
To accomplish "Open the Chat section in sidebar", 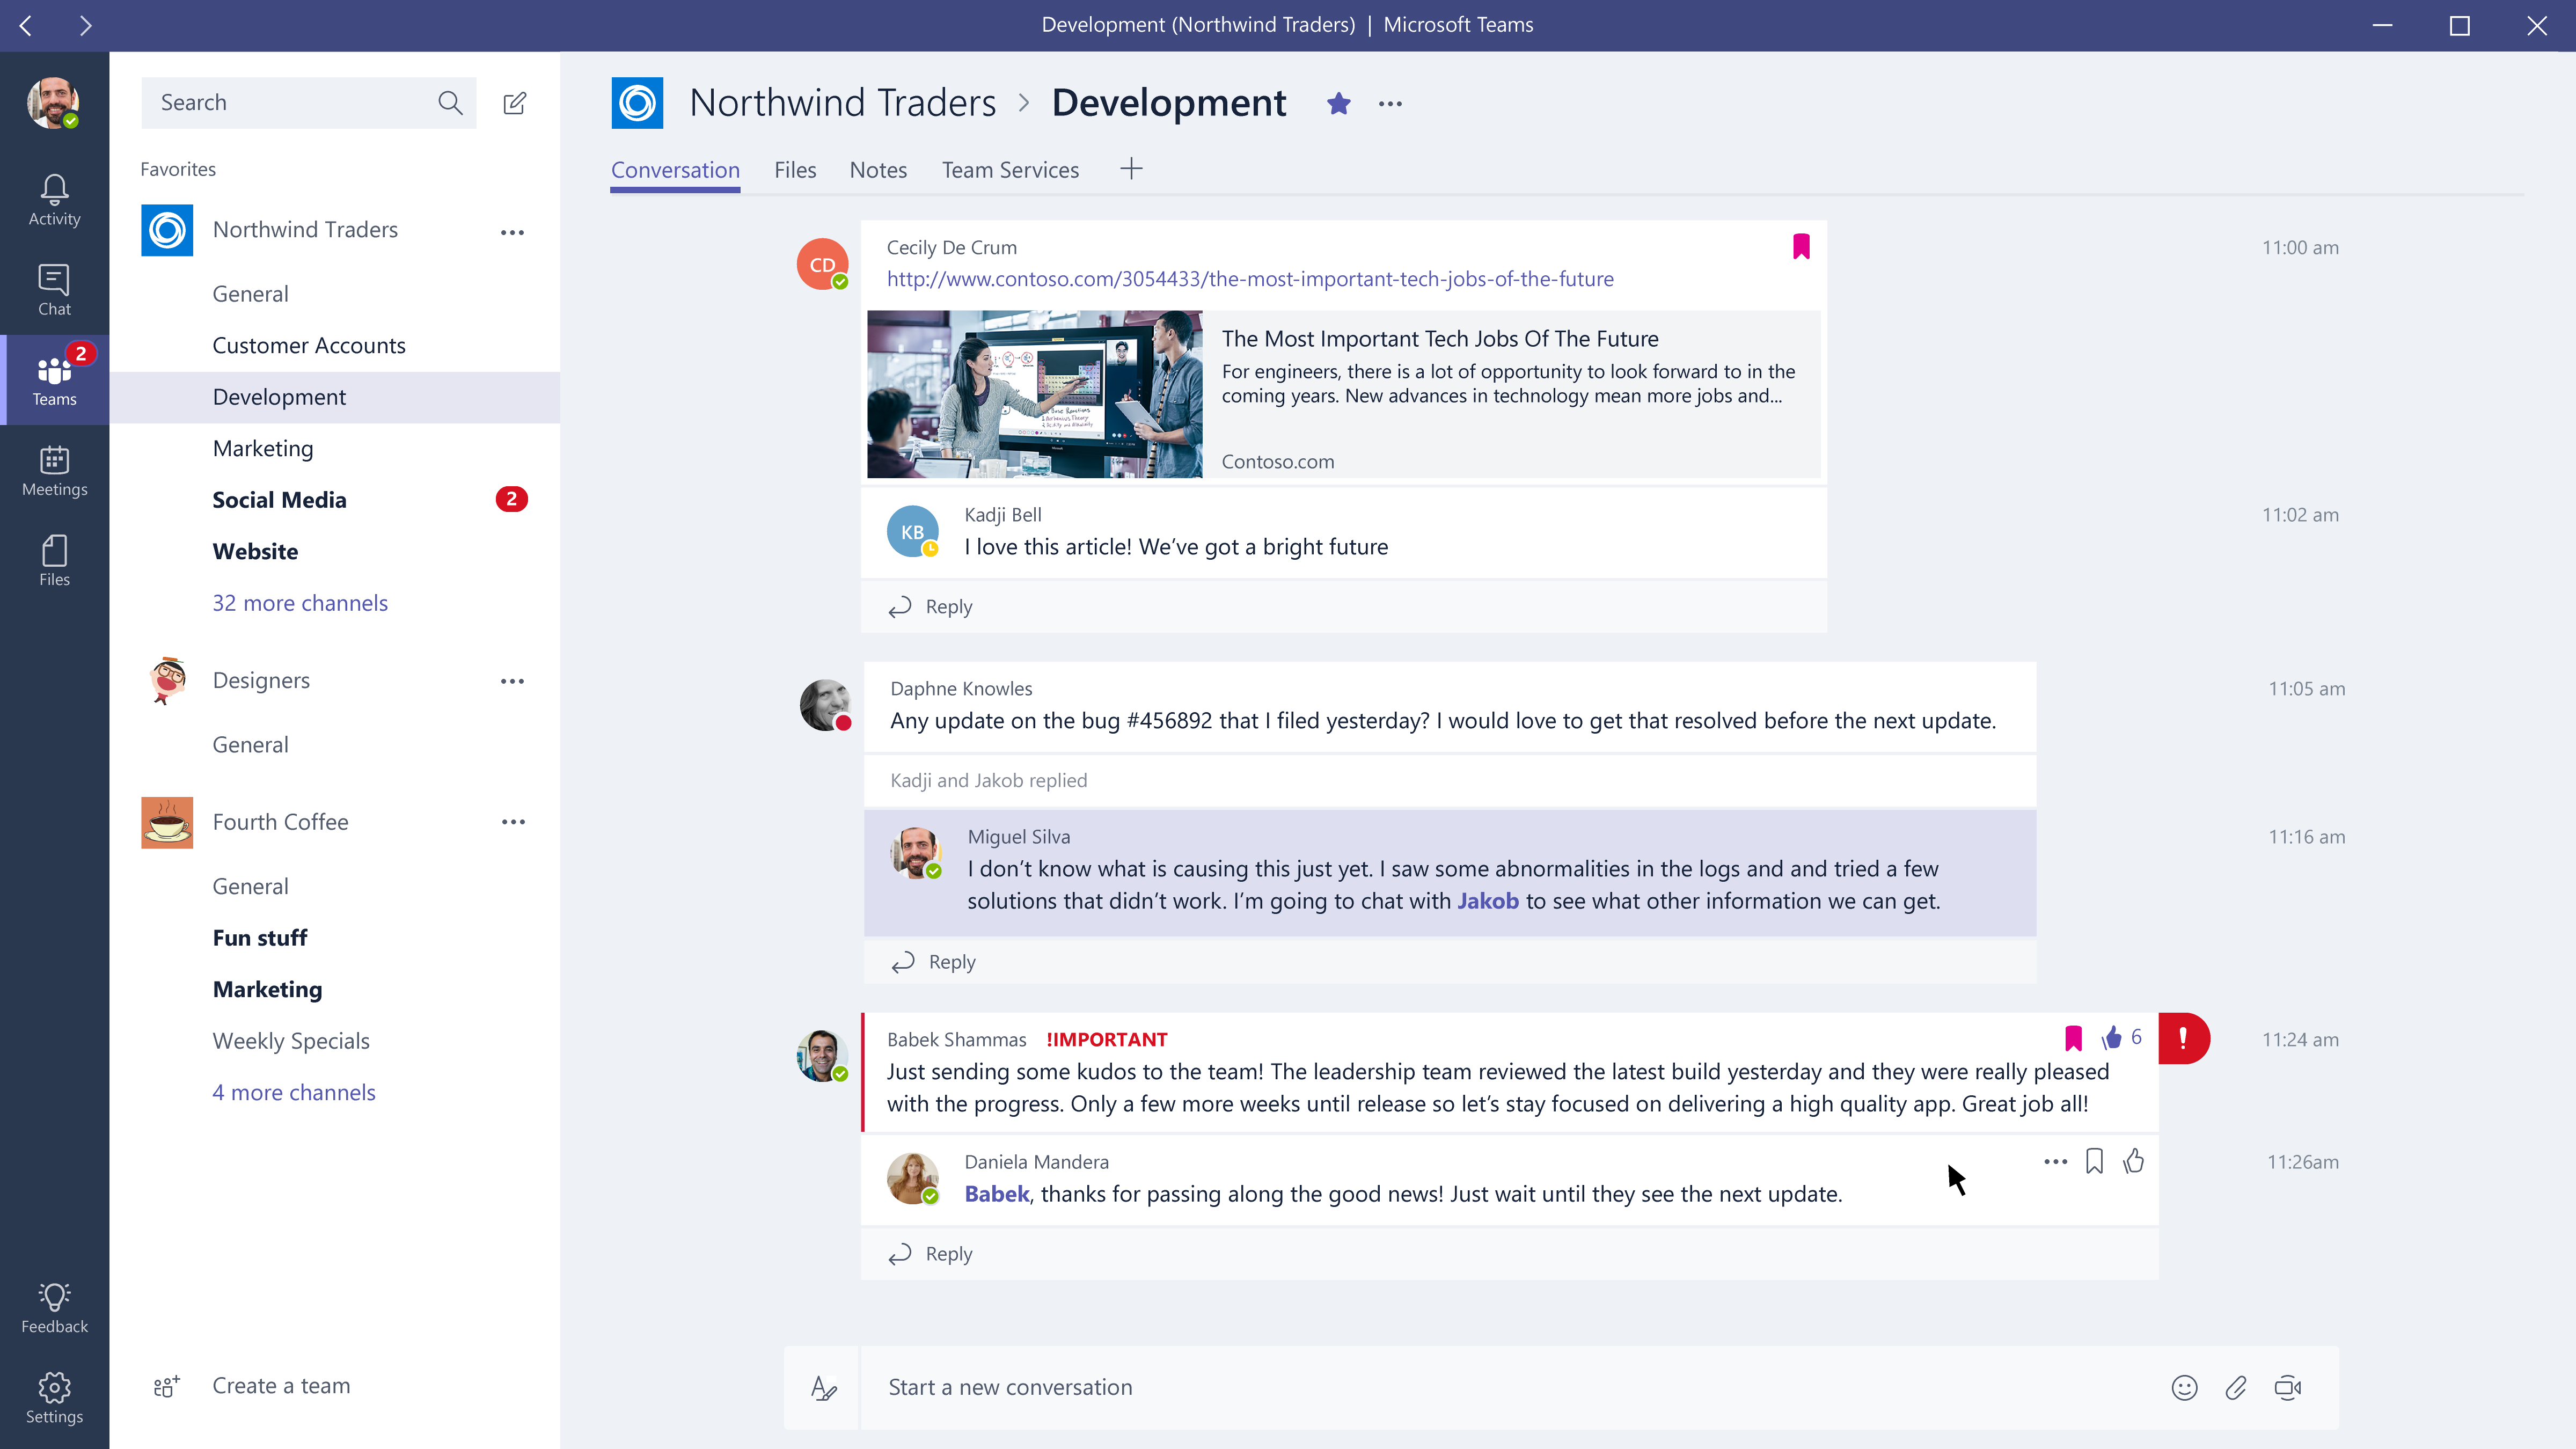I will (x=53, y=288).
